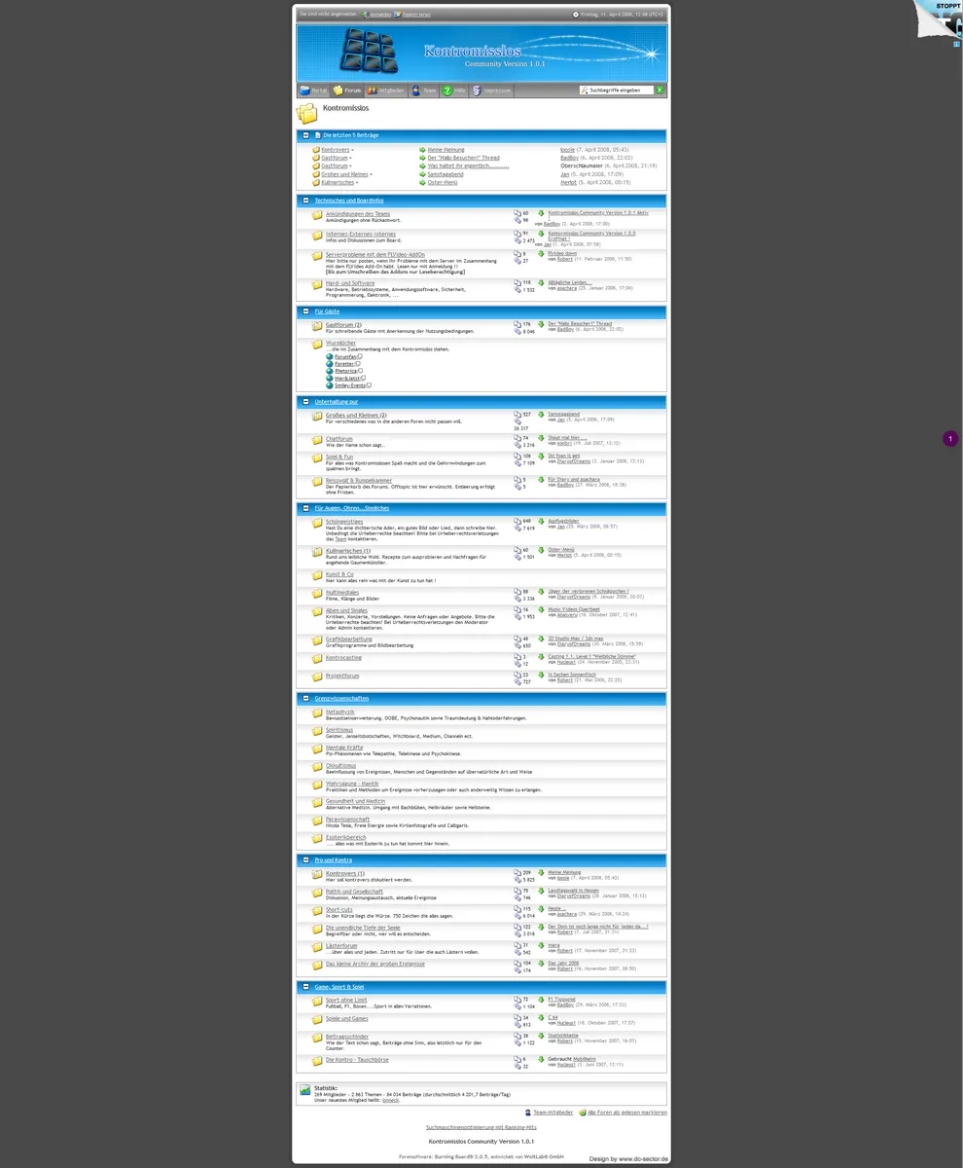Click folder icon beside Metaphysik
The height and width of the screenshot is (1168, 963).
317,713
